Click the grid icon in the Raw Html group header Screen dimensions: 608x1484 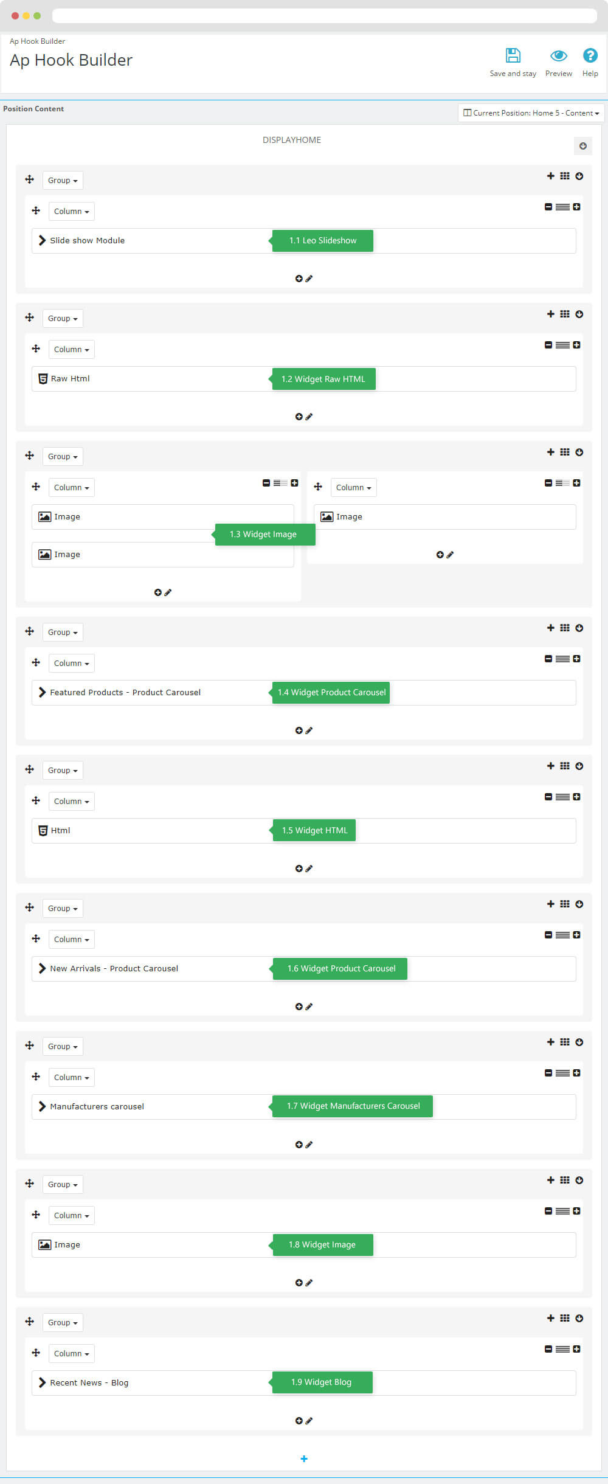tap(565, 314)
